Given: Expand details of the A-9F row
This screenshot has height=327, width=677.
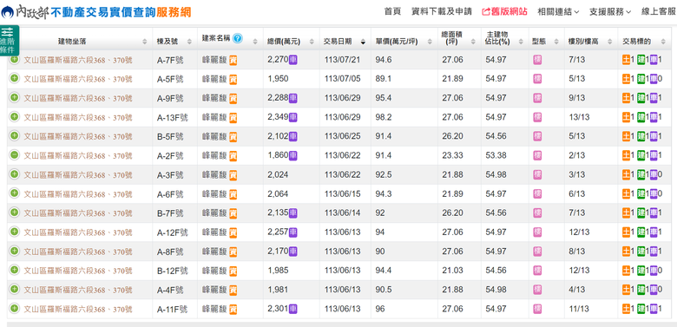Looking at the screenshot, I should pos(14,97).
